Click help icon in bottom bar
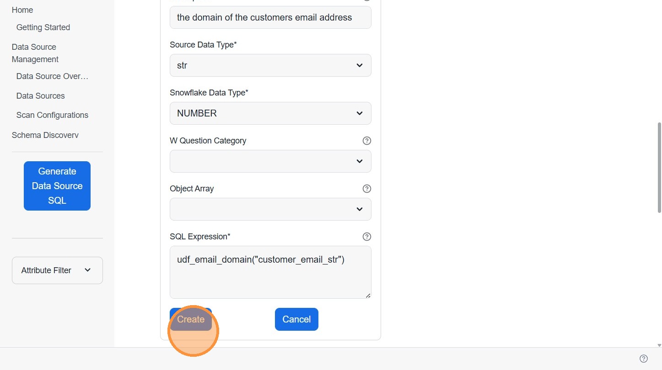This screenshot has height=370, width=662. (x=643, y=359)
